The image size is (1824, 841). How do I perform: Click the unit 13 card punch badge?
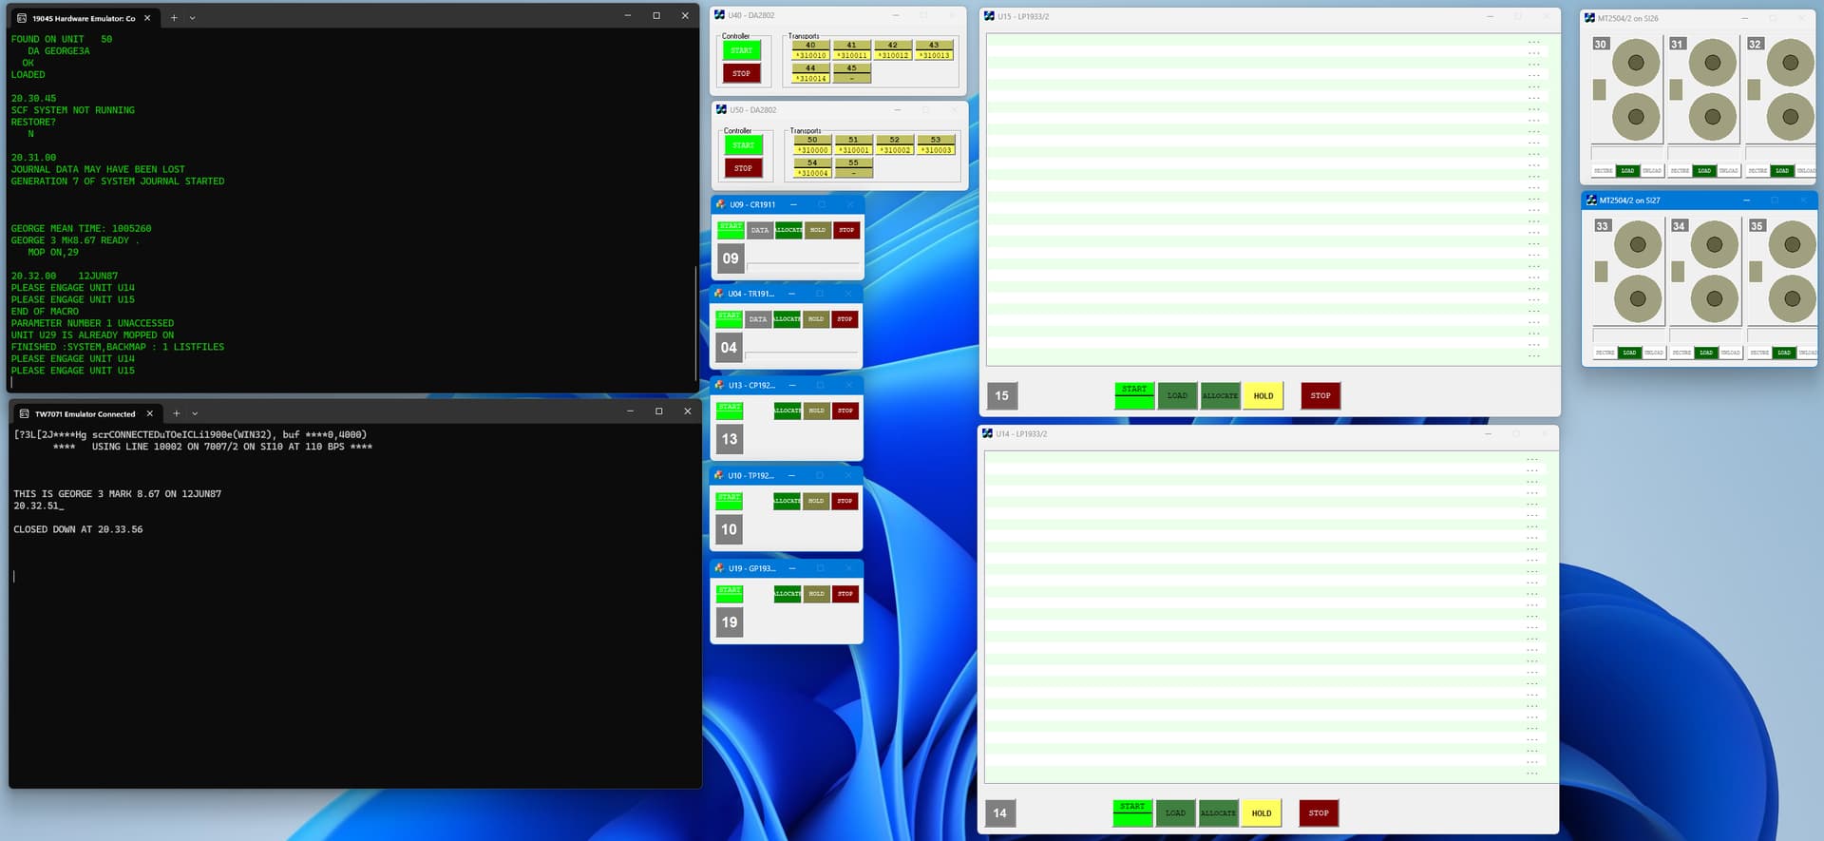pyautogui.click(x=729, y=439)
